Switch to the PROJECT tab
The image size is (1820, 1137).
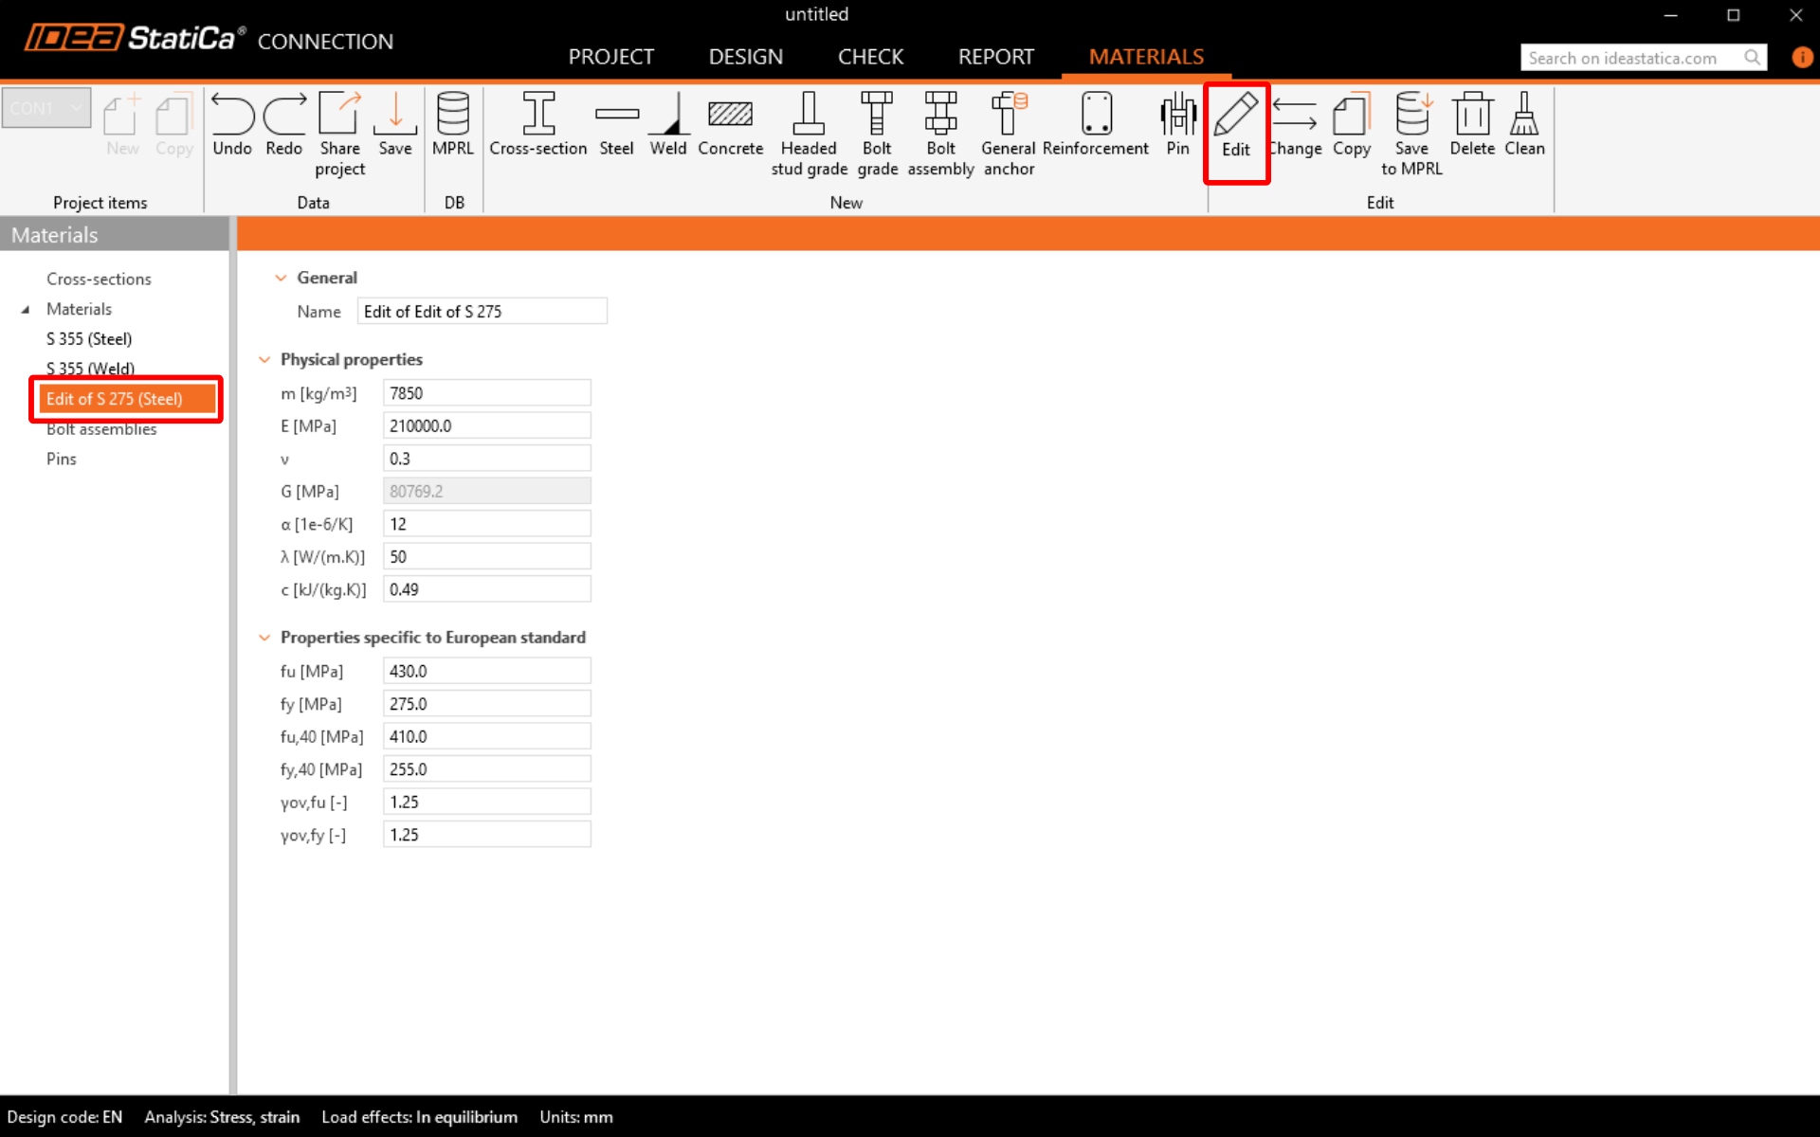[x=611, y=57]
